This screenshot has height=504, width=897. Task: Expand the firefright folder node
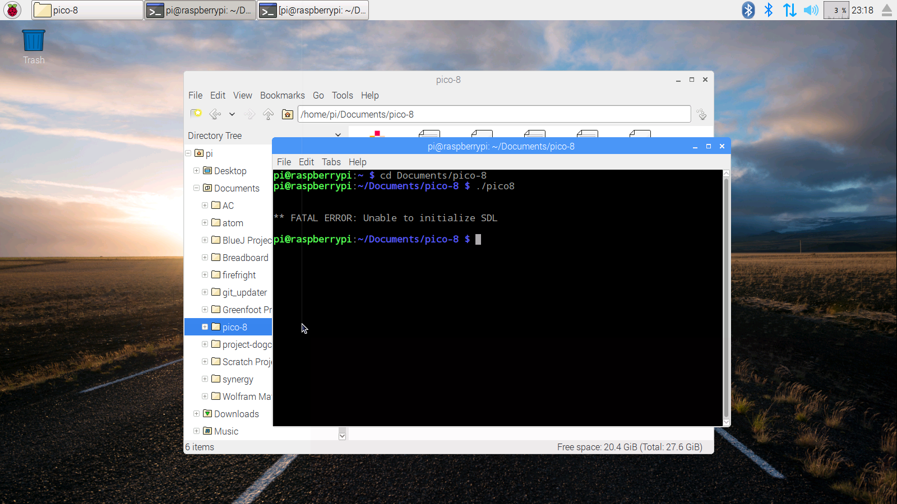click(205, 274)
